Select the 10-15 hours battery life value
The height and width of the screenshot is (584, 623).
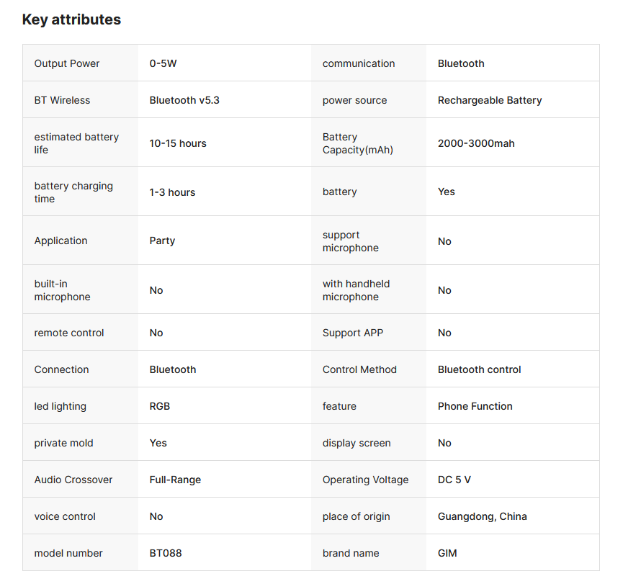pos(178,143)
